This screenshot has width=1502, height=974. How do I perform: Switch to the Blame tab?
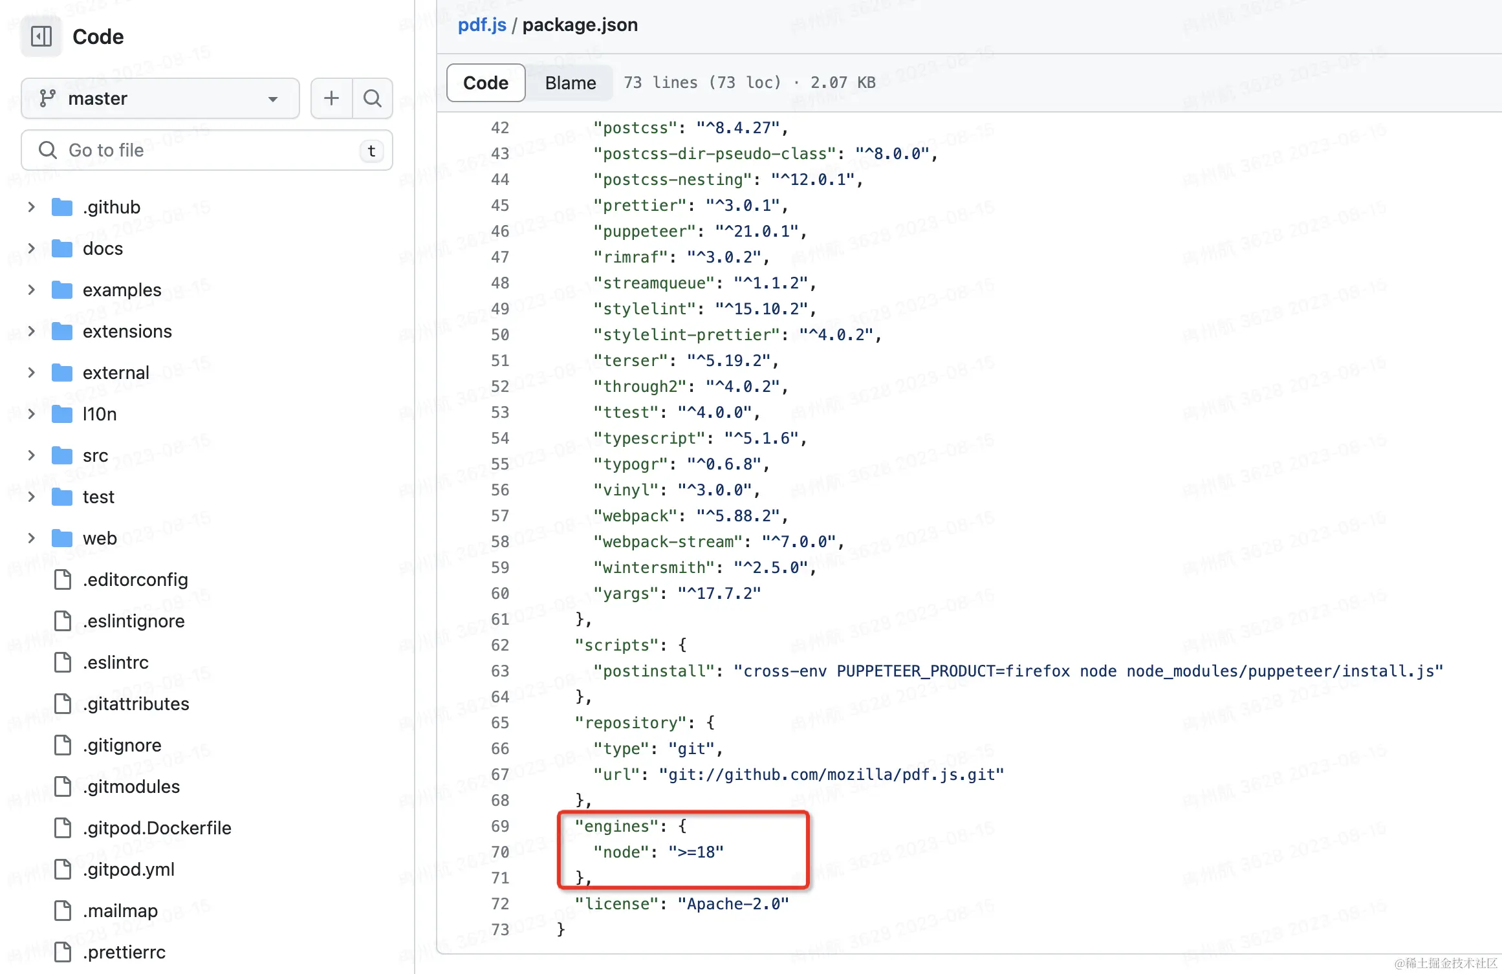tap(570, 83)
